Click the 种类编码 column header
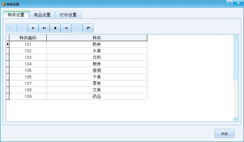 (x=28, y=38)
